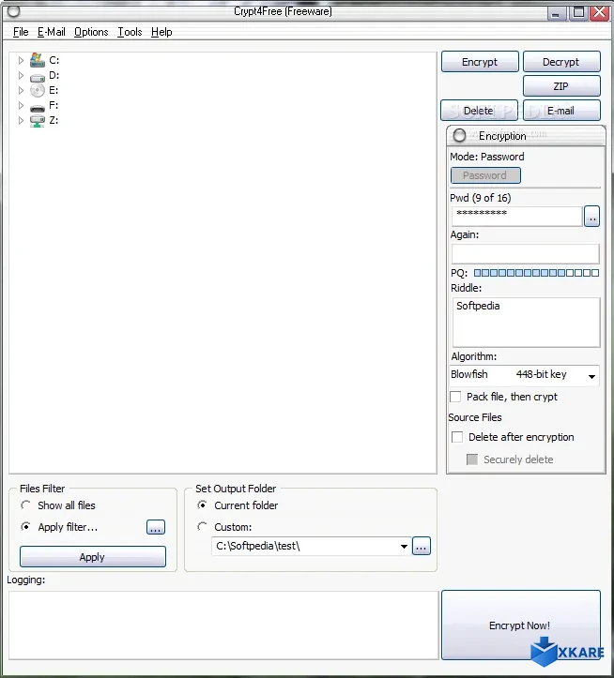Viewport: 614px width, 678px height.
Task: Click the Encrypt Now! button
Action: (521, 625)
